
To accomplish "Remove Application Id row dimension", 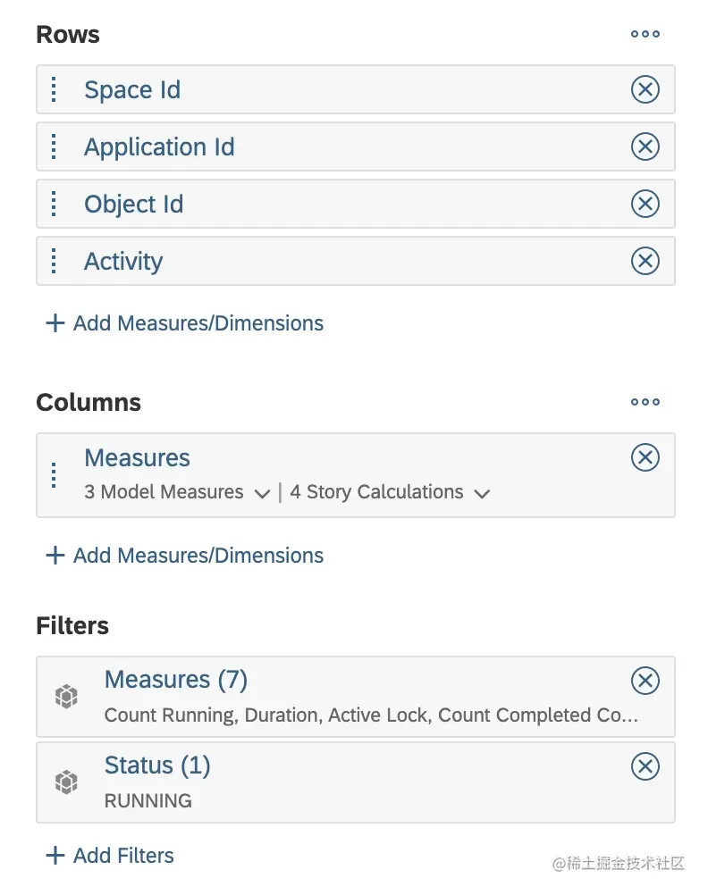I will (x=645, y=146).
